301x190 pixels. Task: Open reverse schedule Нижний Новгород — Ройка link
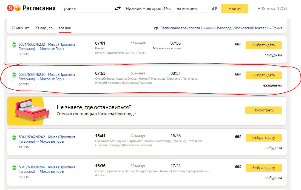click(221, 28)
